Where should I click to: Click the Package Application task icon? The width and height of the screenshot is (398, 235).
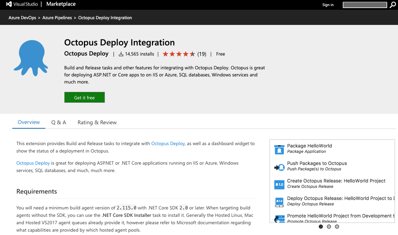point(279,149)
